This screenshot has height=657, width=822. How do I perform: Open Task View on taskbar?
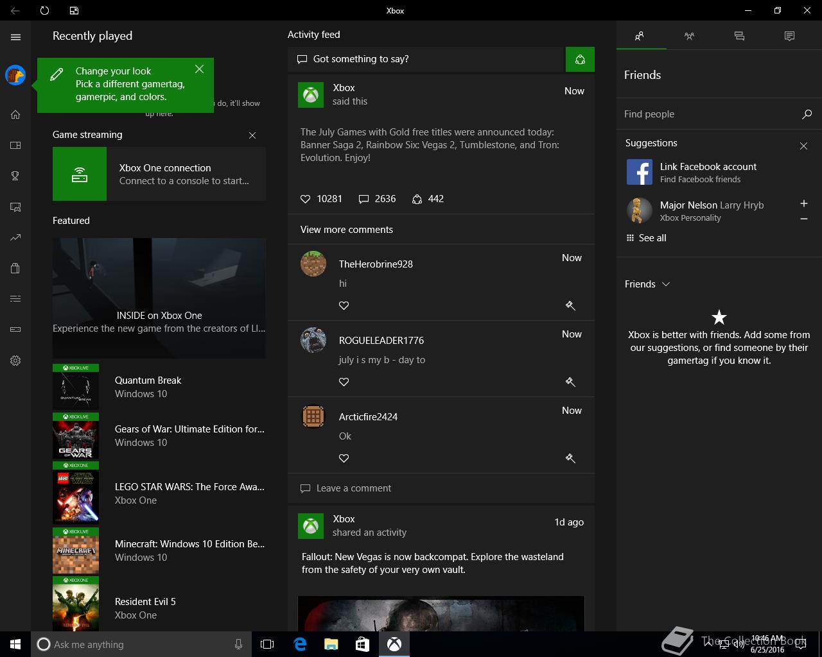(267, 644)
